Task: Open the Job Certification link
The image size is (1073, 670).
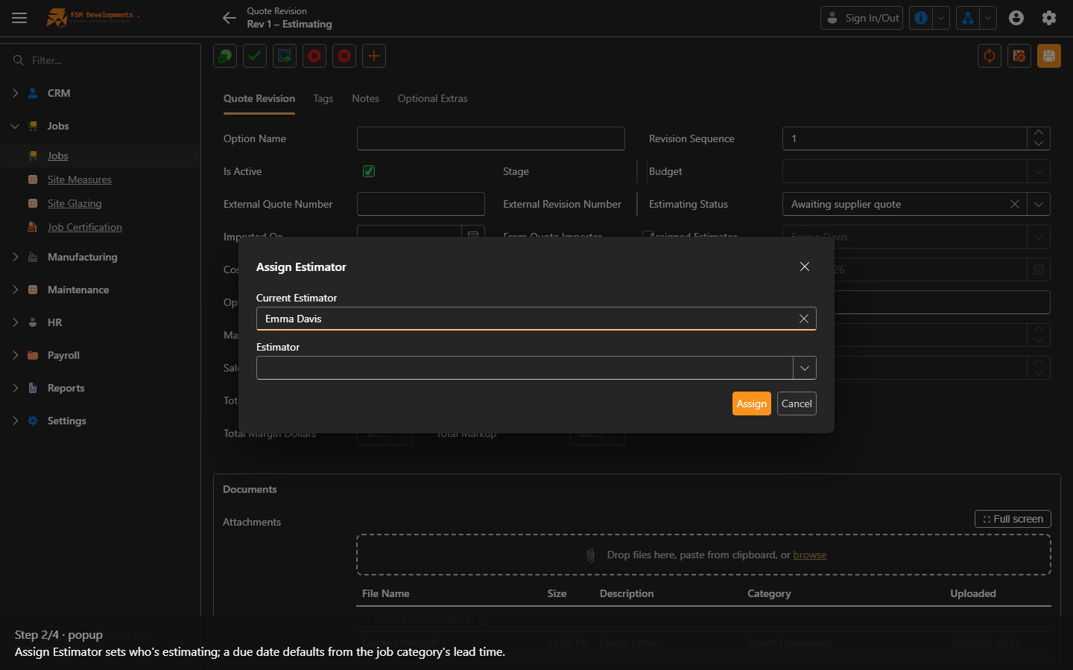Action: 85,227
